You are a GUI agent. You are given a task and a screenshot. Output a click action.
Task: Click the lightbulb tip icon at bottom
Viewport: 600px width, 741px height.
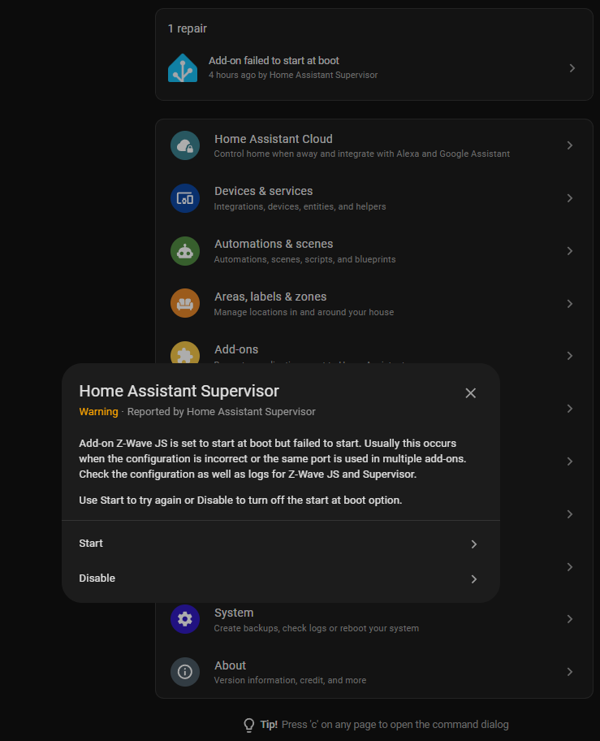(x=249, y=724)
